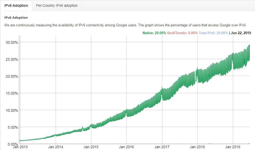The height and width of the screenshot is (150, 255).
Task: Select the 20.00% y-axis label
Action: coord(12,76)
